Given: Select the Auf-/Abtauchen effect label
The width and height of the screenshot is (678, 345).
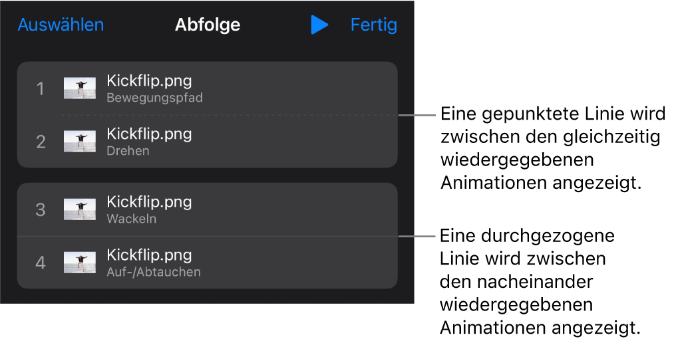Looking at the screenshot, I should click(x=153, y=272).
